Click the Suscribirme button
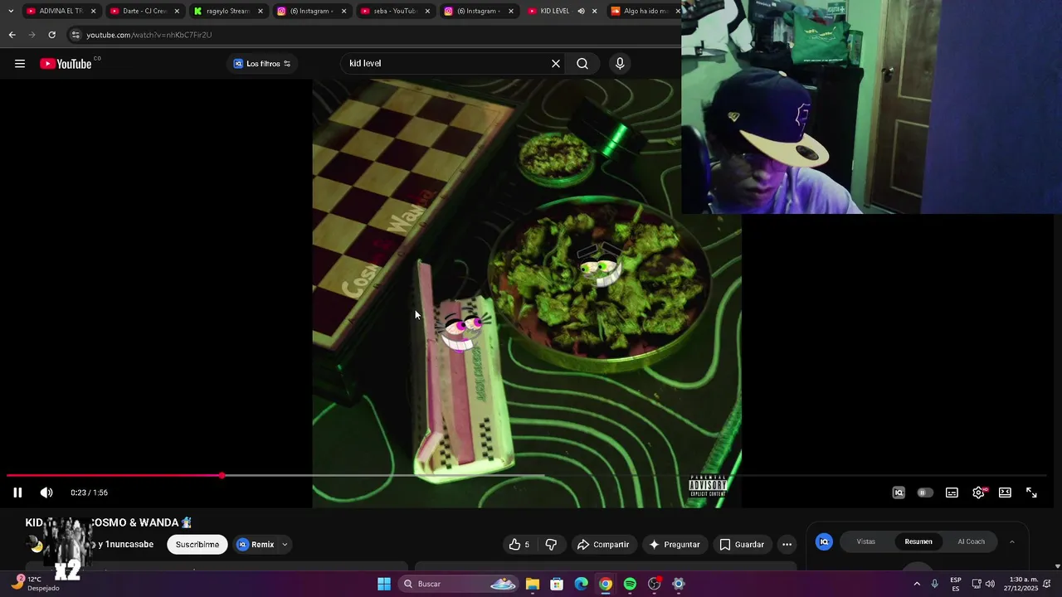Image resolution: width=1062 pixels, height=597 pixels. click(x=197, y=545)
